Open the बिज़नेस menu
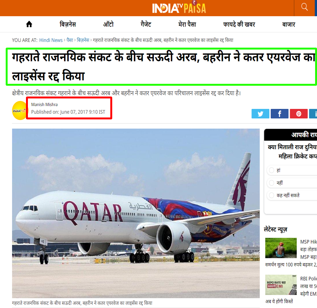 [x=68, y=24]
